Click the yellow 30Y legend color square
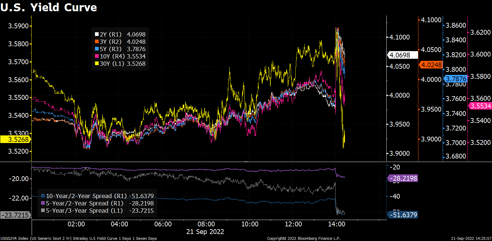The image size is (492, 241). tap(97, 64)
